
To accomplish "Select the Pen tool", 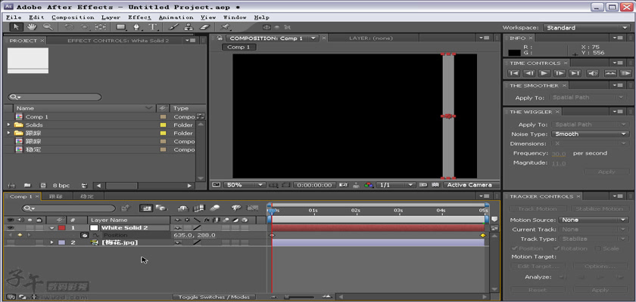I will (x=137, y=27).
